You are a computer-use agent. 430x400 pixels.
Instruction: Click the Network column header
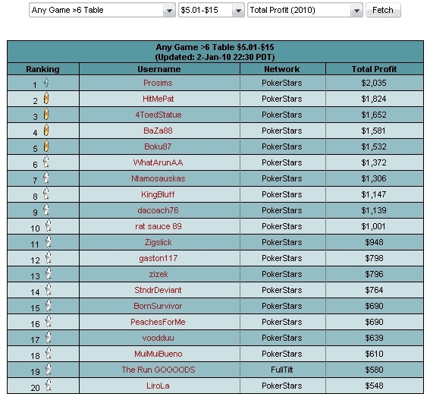click(x=282, y=69)
